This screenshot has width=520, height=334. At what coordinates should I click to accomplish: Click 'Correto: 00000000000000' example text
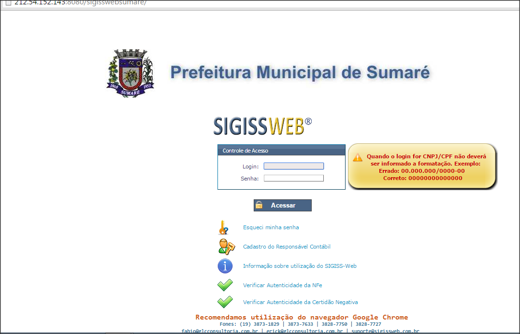click(422, 178)
